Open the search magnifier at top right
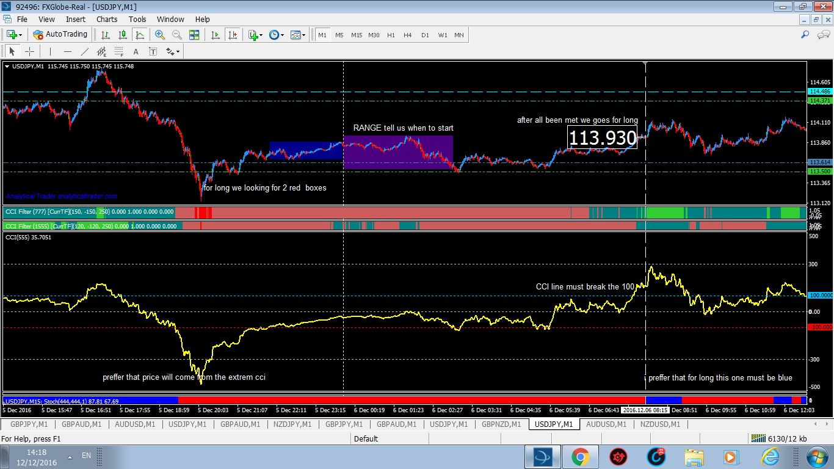This screenshot has width=834, height=469. (x=805, y=35)
